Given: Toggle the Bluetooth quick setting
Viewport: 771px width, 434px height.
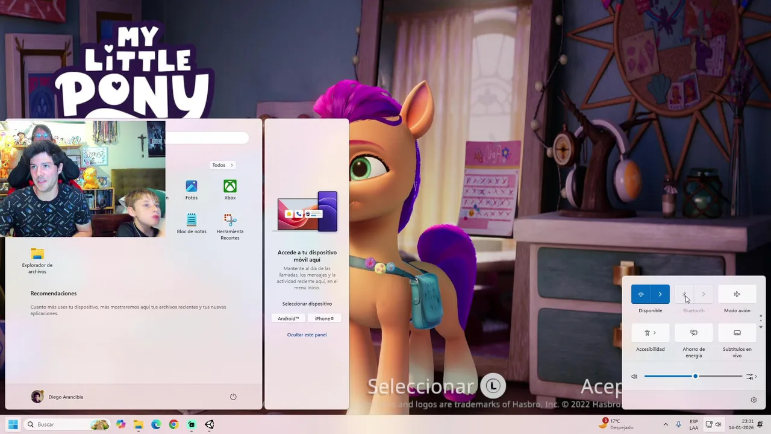Looking at the screenshot, I should click(684, 294).
